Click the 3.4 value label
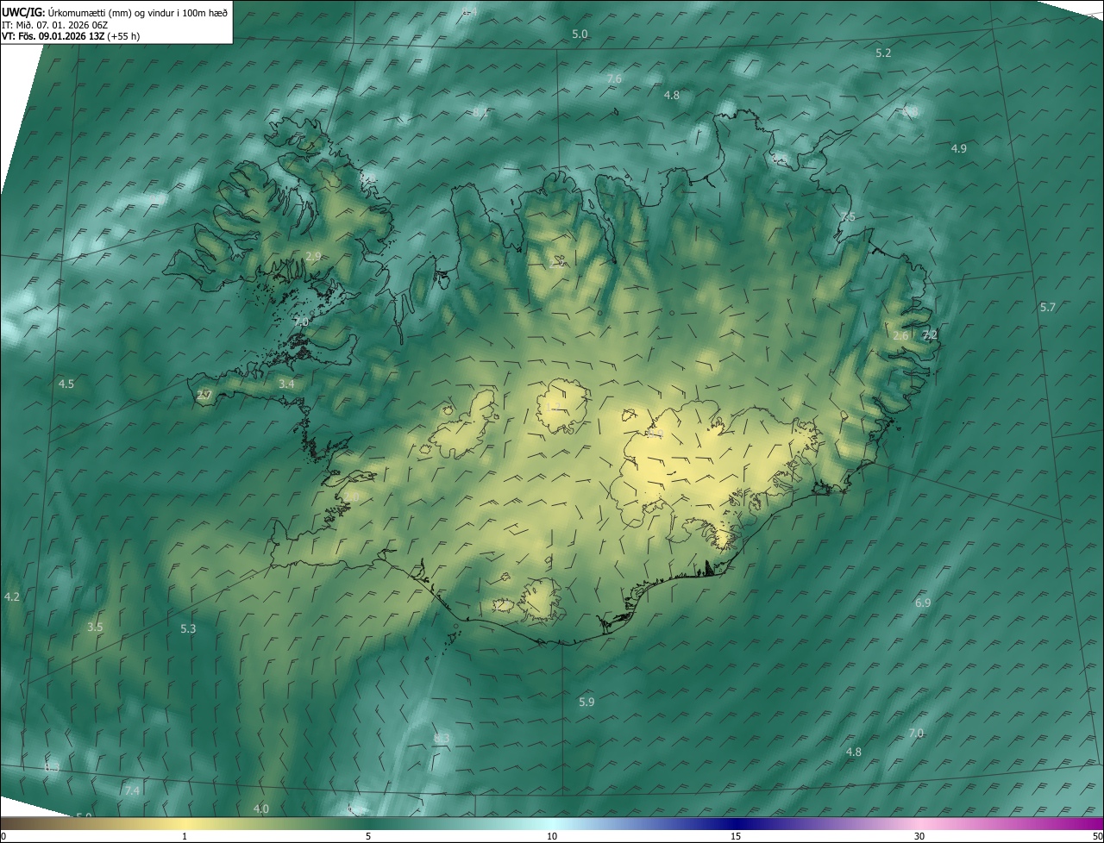The height and width of the screenshot is (843, 1104). coord(287,384)
